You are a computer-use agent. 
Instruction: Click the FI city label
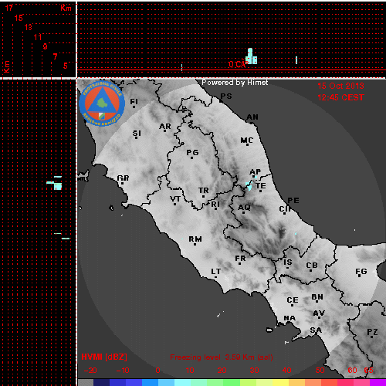[134, 102]
